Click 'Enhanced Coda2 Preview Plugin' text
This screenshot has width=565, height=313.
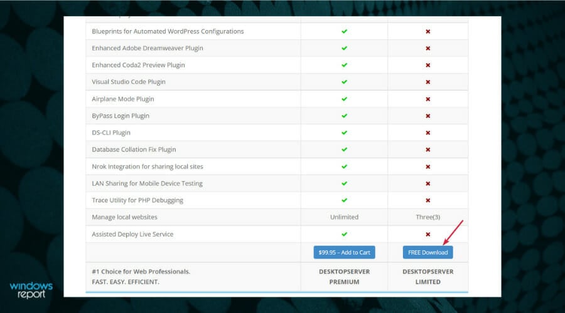point(138,65)
